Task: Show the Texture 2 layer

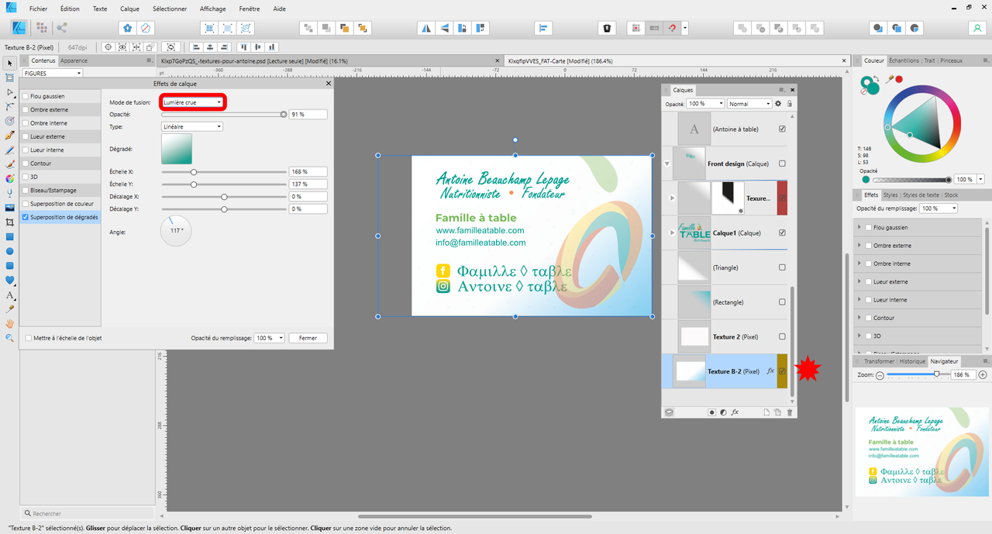Action: point(782,336)
